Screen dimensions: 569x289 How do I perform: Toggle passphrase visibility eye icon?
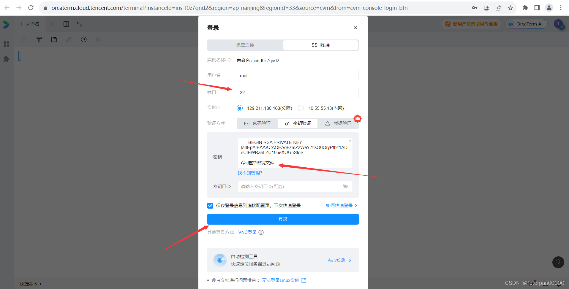tap(345, 187)
